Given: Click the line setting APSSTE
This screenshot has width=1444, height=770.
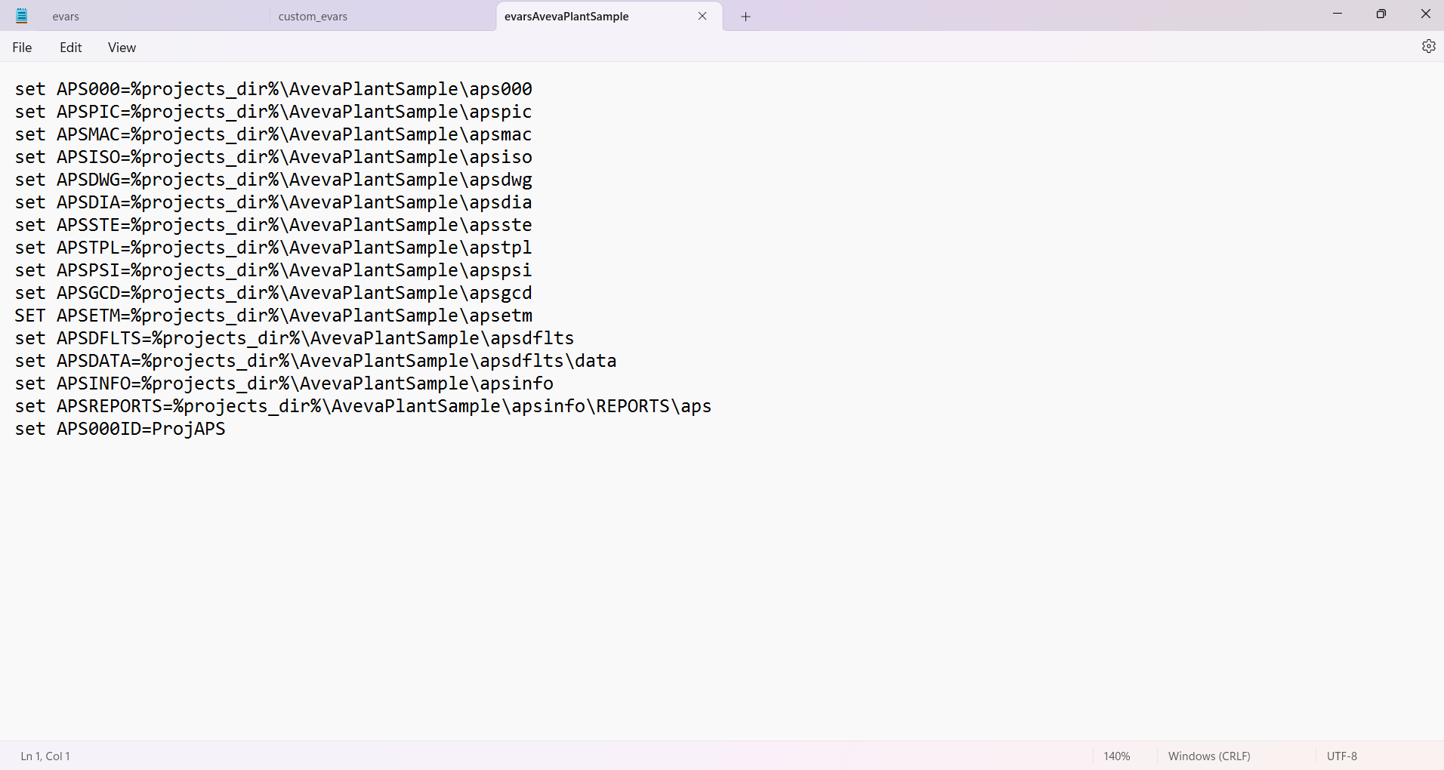Looking at the screenshot, I should (273, 225).
